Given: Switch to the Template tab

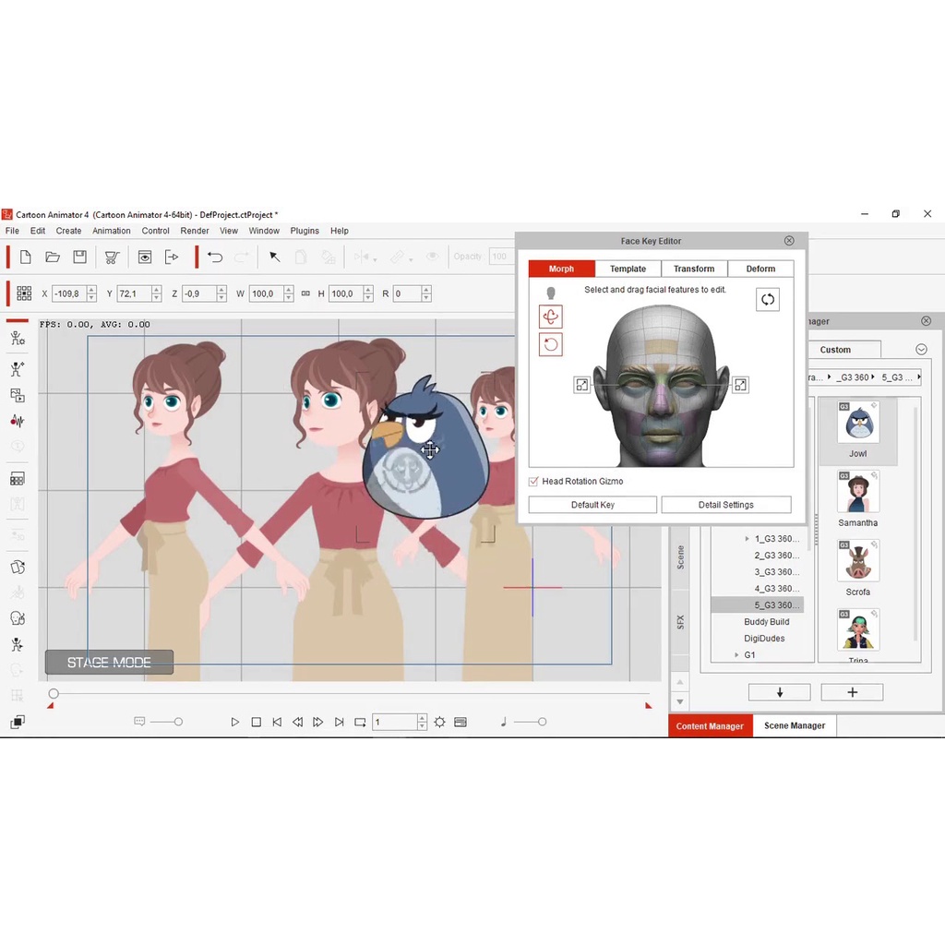Looking at the screenshot, I should click(628, 269).
